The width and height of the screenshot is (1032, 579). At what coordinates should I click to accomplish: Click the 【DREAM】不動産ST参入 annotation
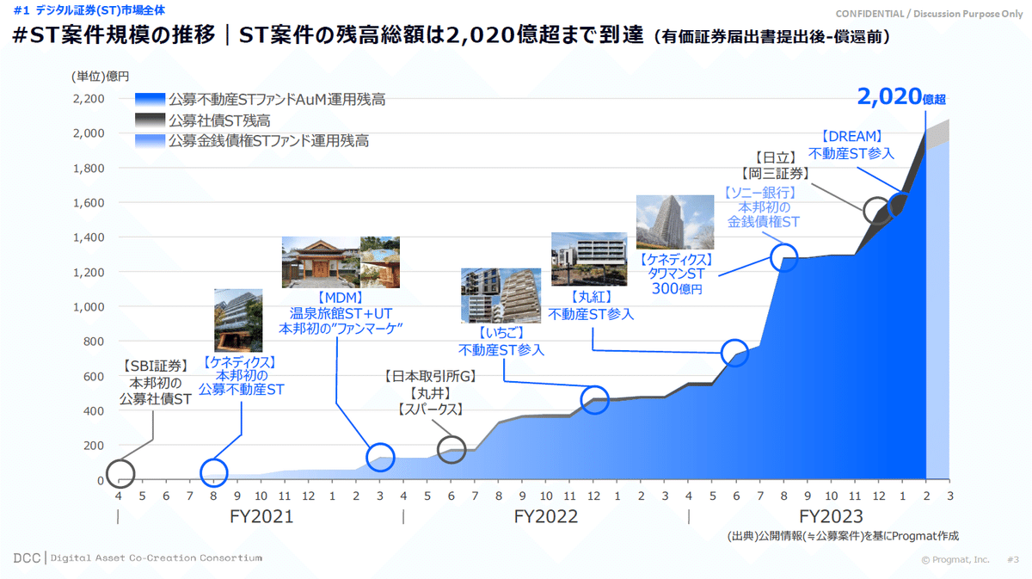point(851,145)
